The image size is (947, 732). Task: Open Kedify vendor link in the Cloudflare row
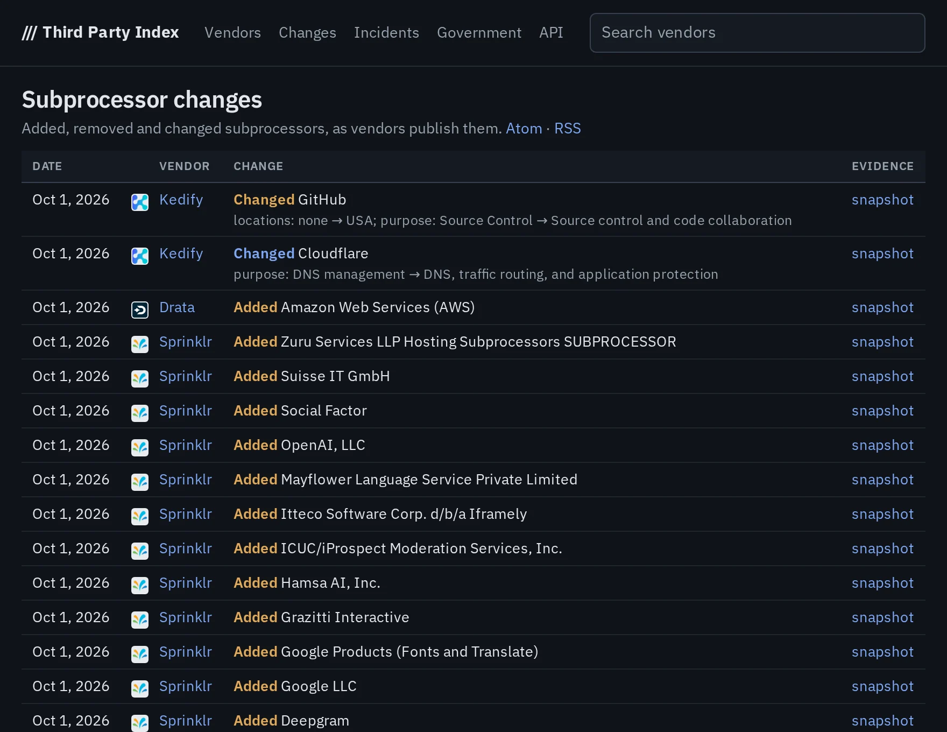tap(181, 254)
